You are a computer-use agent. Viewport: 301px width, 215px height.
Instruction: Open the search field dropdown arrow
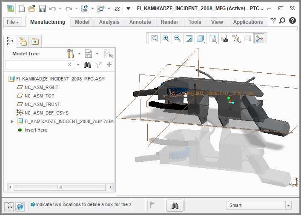pyautogui.click(x=78, y=65)
